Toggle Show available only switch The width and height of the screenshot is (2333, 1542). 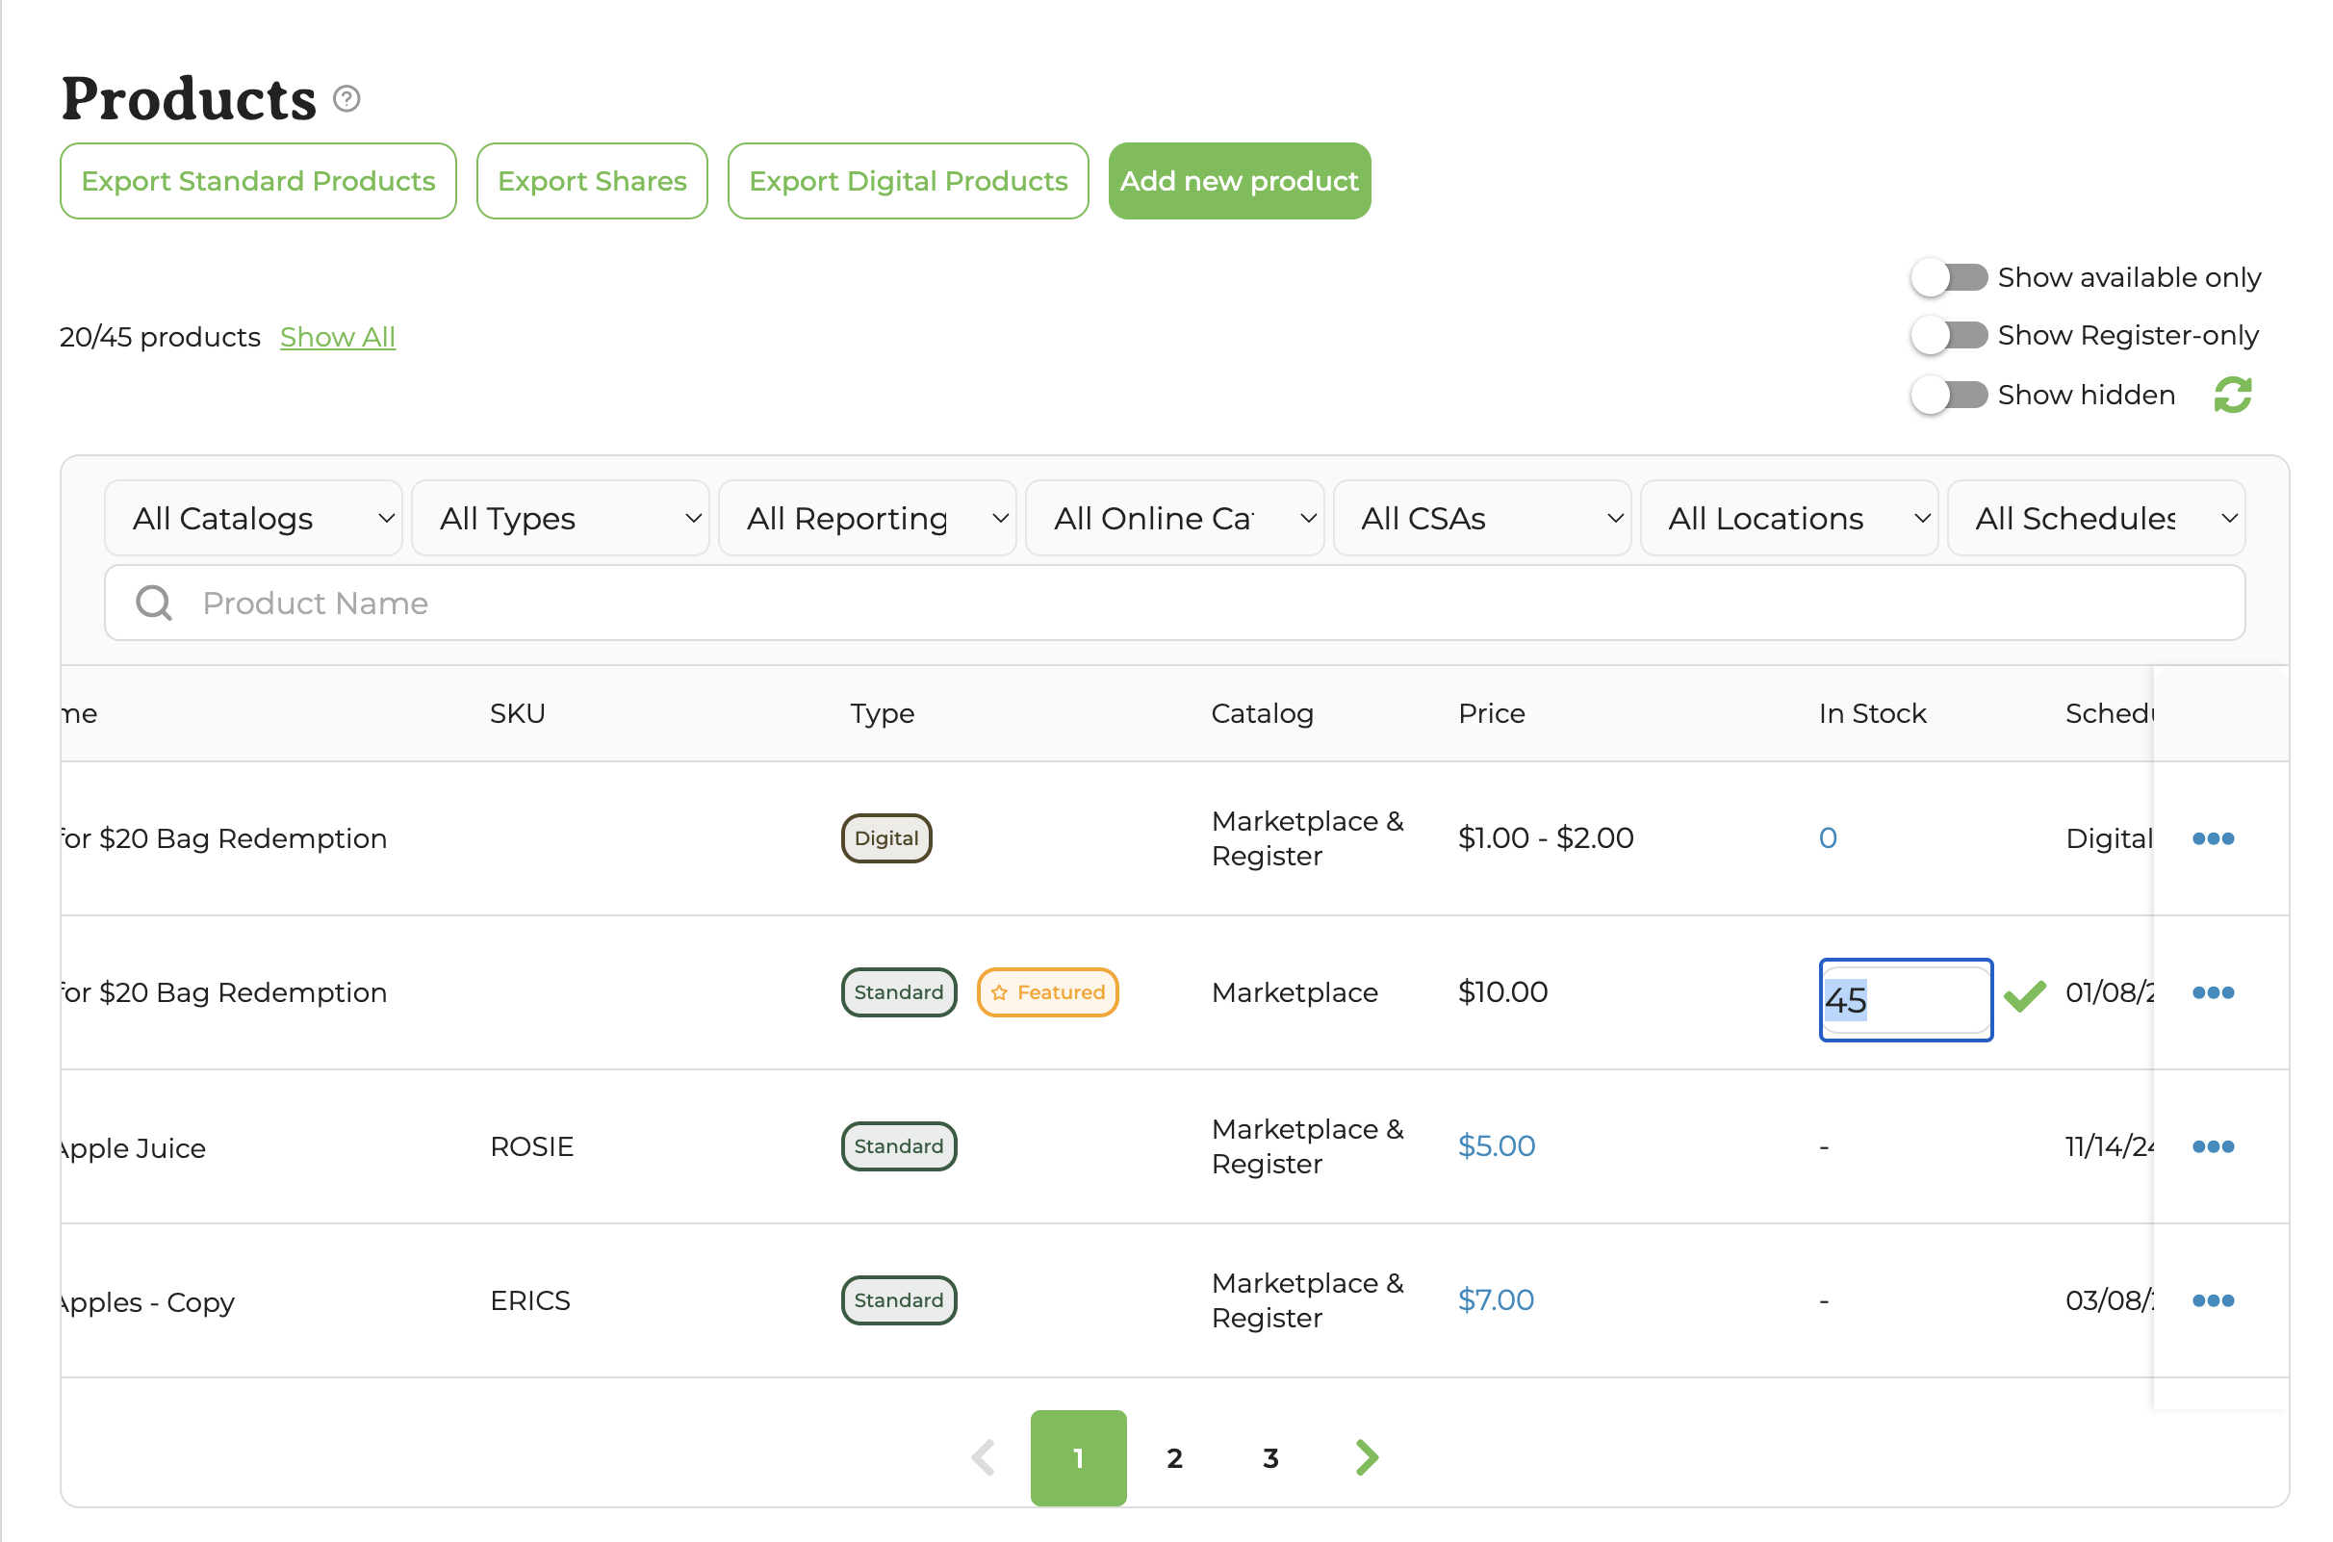[x=1949, y=277]
